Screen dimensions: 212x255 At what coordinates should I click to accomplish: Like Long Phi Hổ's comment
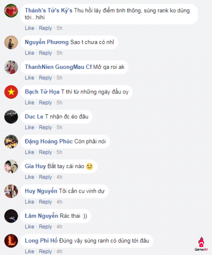point(30,251)
